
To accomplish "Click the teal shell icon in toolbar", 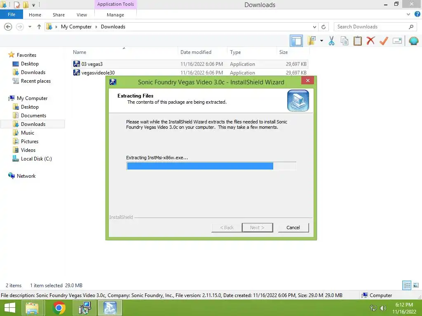I will tap(413, 41).
